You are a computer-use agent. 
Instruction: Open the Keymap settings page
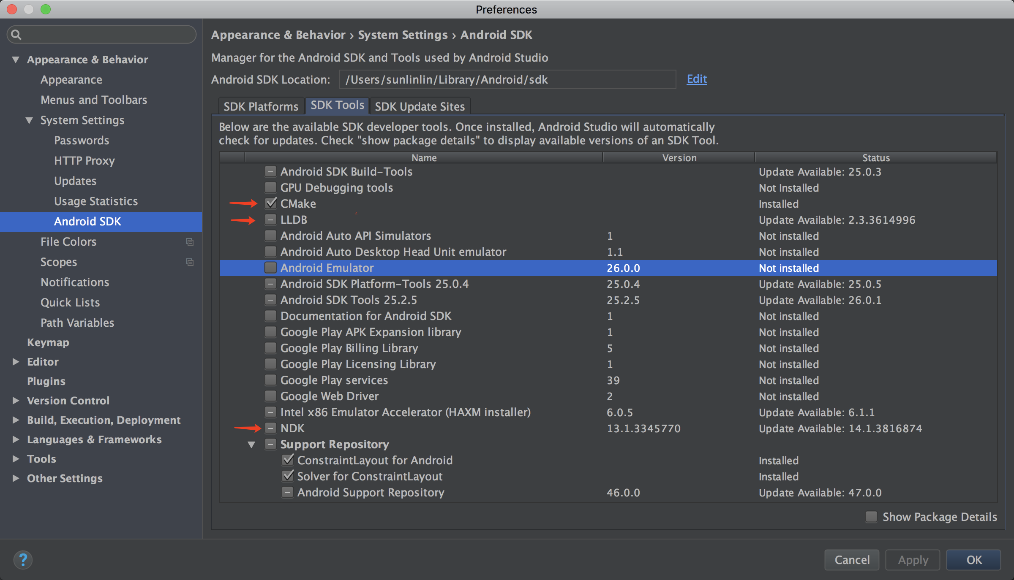coord(48,342)
